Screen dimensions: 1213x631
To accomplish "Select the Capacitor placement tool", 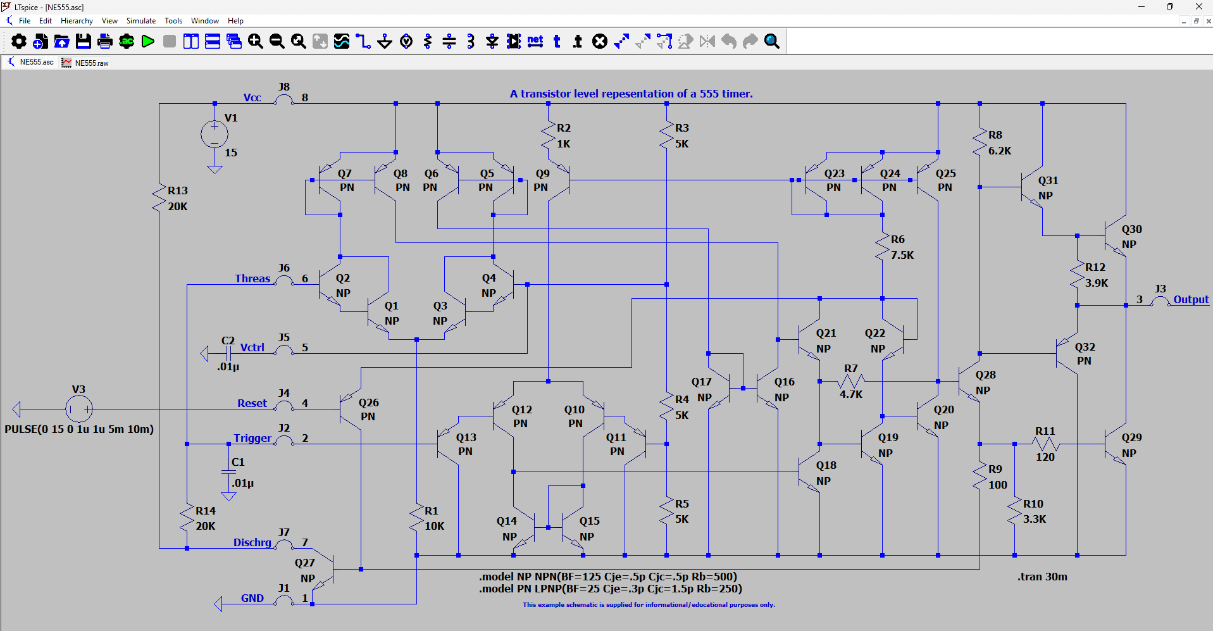I will (449, 42).
